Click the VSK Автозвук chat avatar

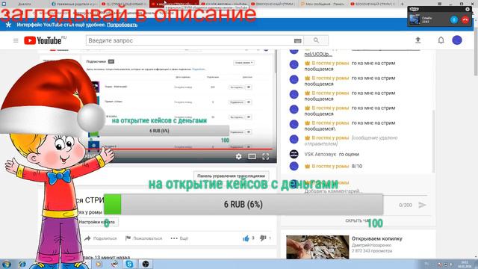[294, 155]
